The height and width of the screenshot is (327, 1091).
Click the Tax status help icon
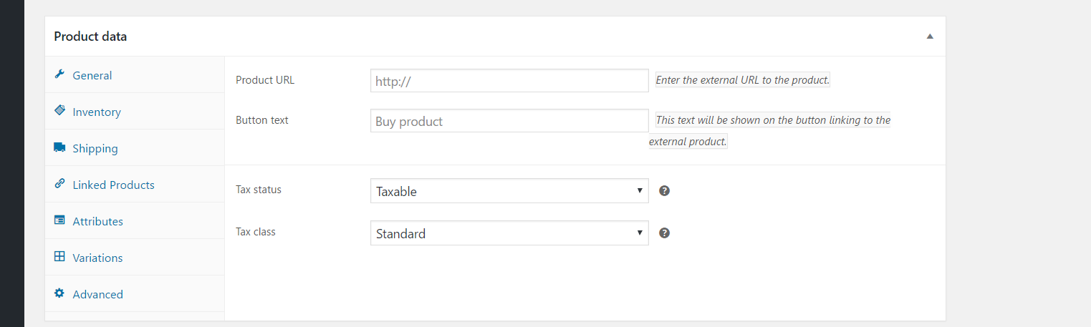[664, 191]
